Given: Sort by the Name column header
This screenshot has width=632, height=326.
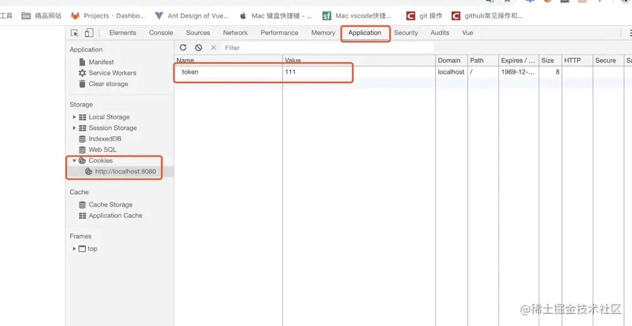Looking at the screenshot, I should pyautogui.click(x=228, y=61).
